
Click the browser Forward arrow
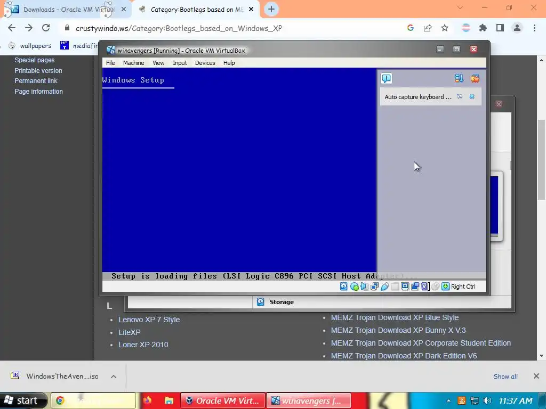click(29, 28)
